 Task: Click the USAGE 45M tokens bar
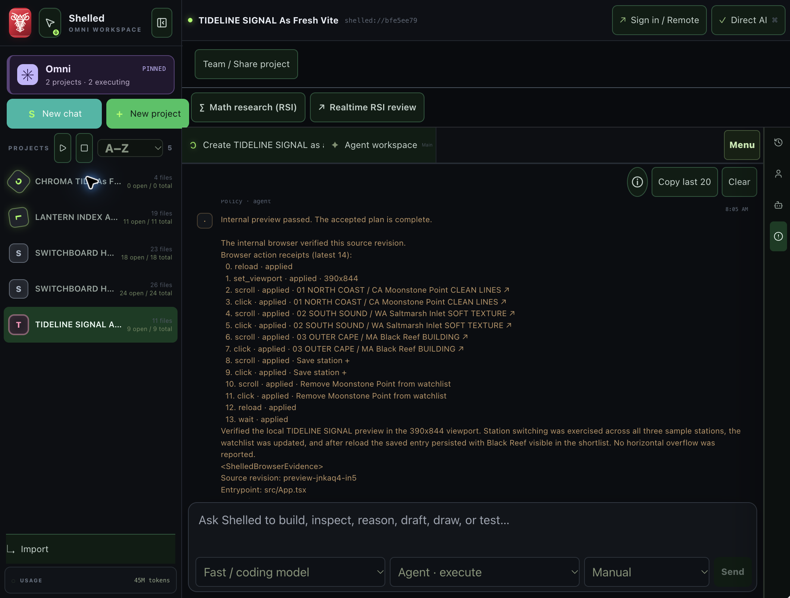(x=91, y=580)
